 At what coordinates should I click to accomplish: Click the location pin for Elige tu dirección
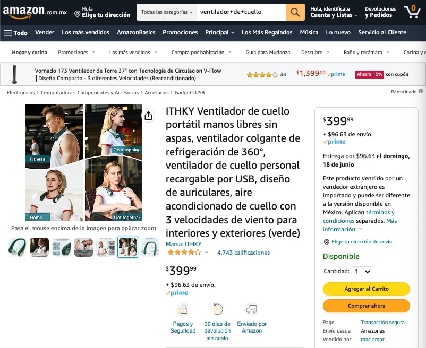tap(78, 14)
